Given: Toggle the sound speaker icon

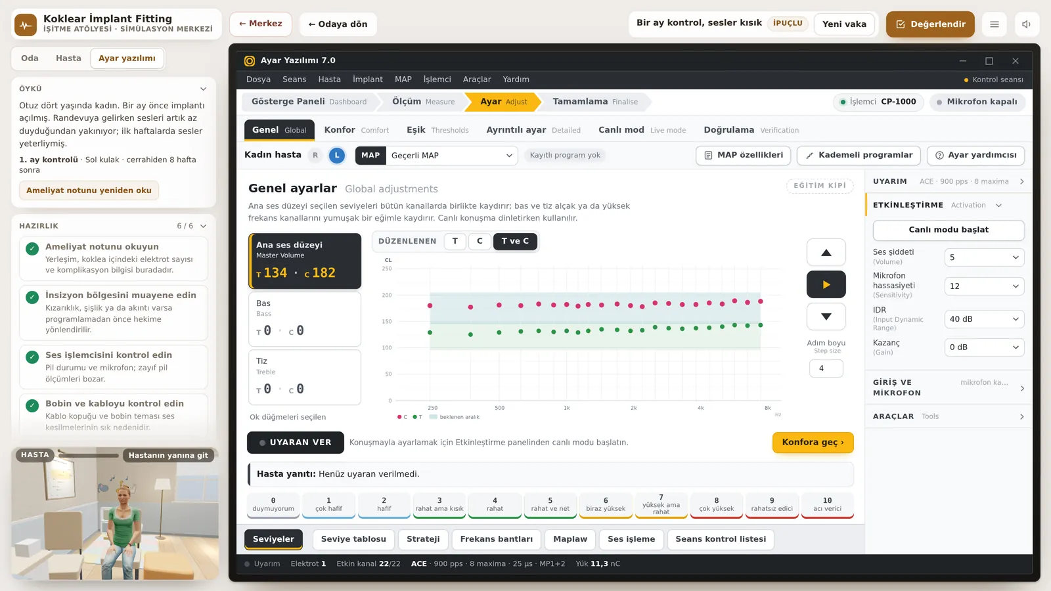Looking at the screenshot, I should coord(1026,24).
